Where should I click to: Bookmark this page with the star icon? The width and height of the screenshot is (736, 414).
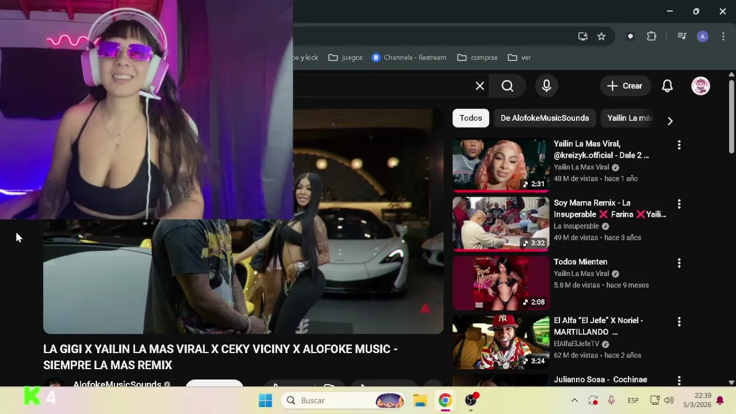coord(601,36)
